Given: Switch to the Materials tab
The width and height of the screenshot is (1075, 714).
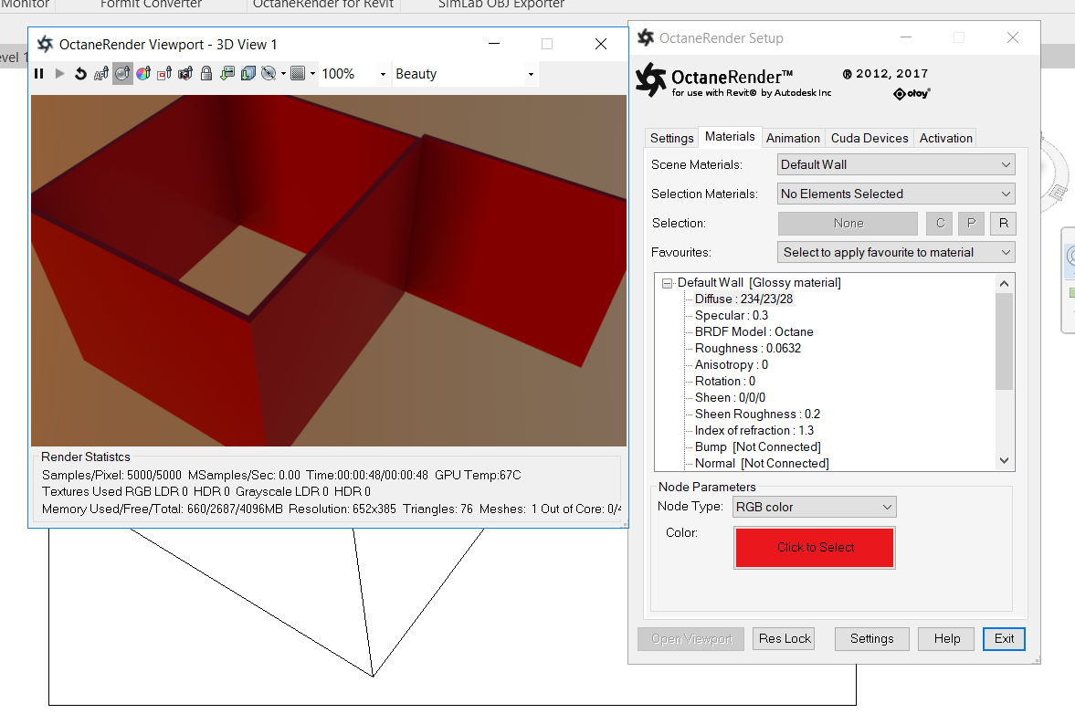Looking at the screenshot, I should pyautogui.click(x=730, y=136).
